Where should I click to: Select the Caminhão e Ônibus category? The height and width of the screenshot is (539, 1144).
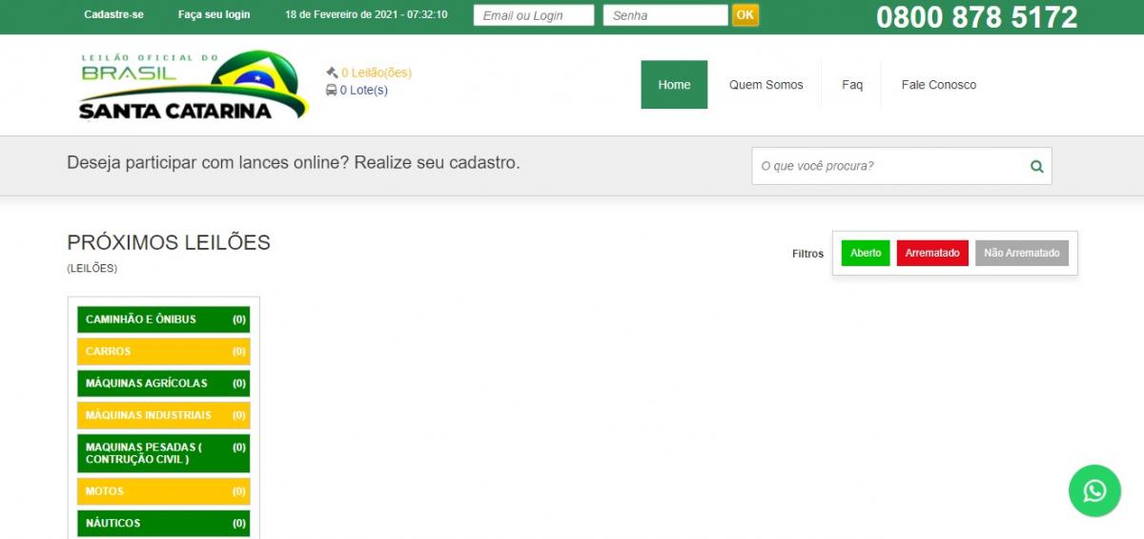coord(164,320)
